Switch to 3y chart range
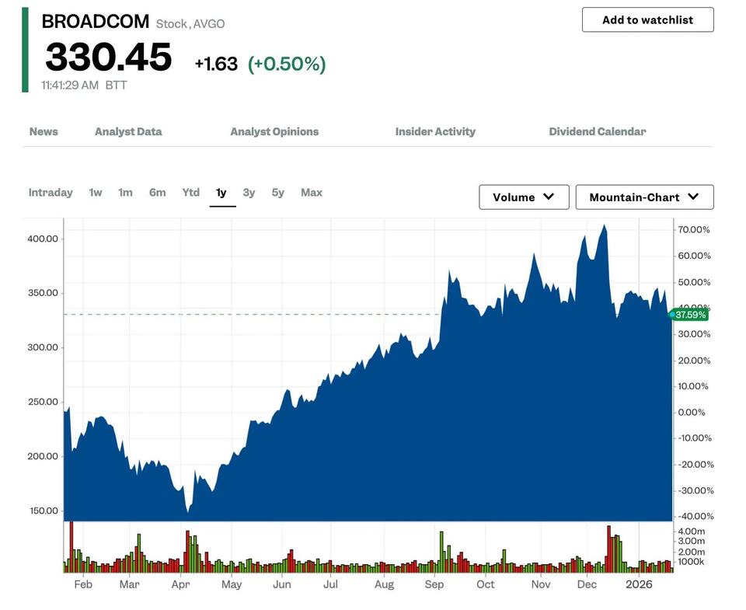The height and width of the screenshot is (610, 746). point(249,193)
